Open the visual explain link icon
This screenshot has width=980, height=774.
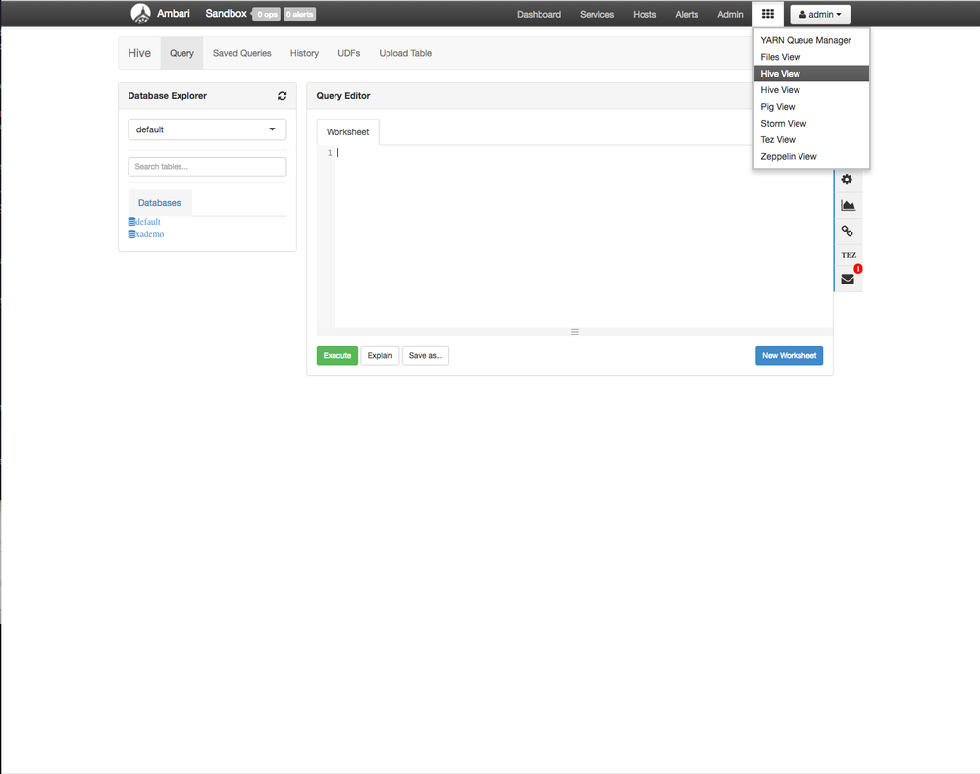pos(847,231)
